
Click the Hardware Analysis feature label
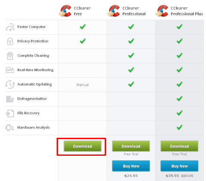click(33, 128)
